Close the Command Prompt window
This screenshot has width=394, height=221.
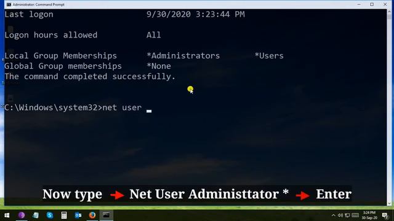(385, 4)
